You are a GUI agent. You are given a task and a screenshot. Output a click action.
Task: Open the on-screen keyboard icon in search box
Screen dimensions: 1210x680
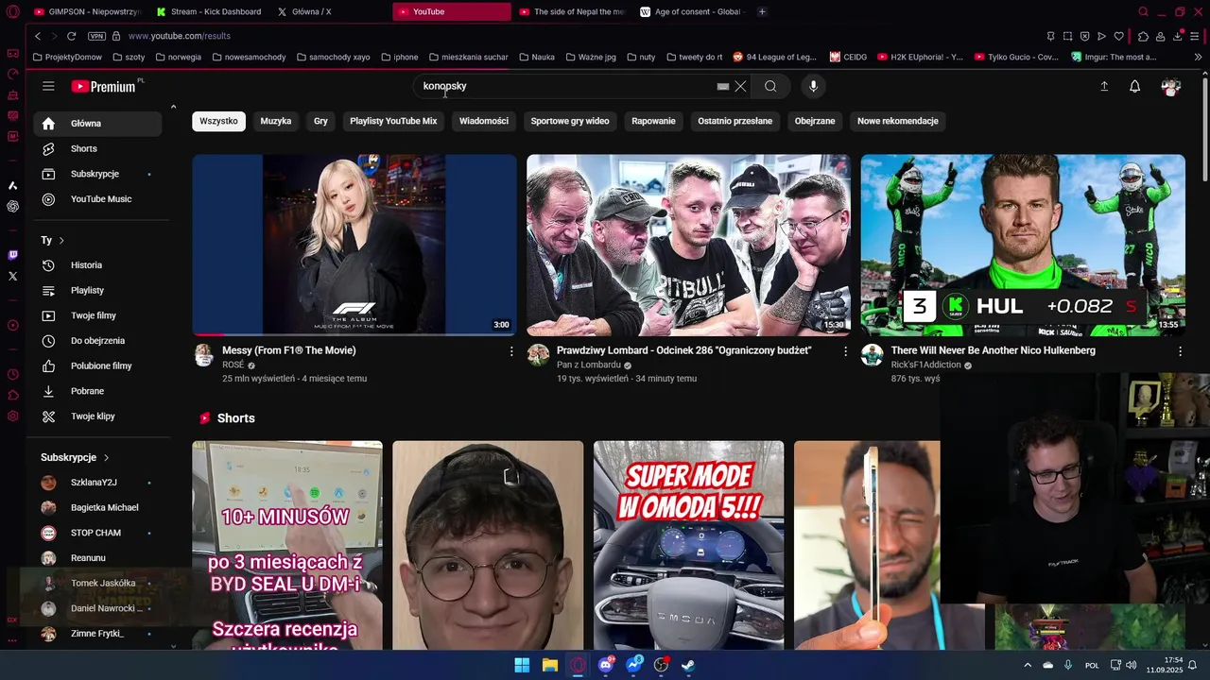coord(723,86)
